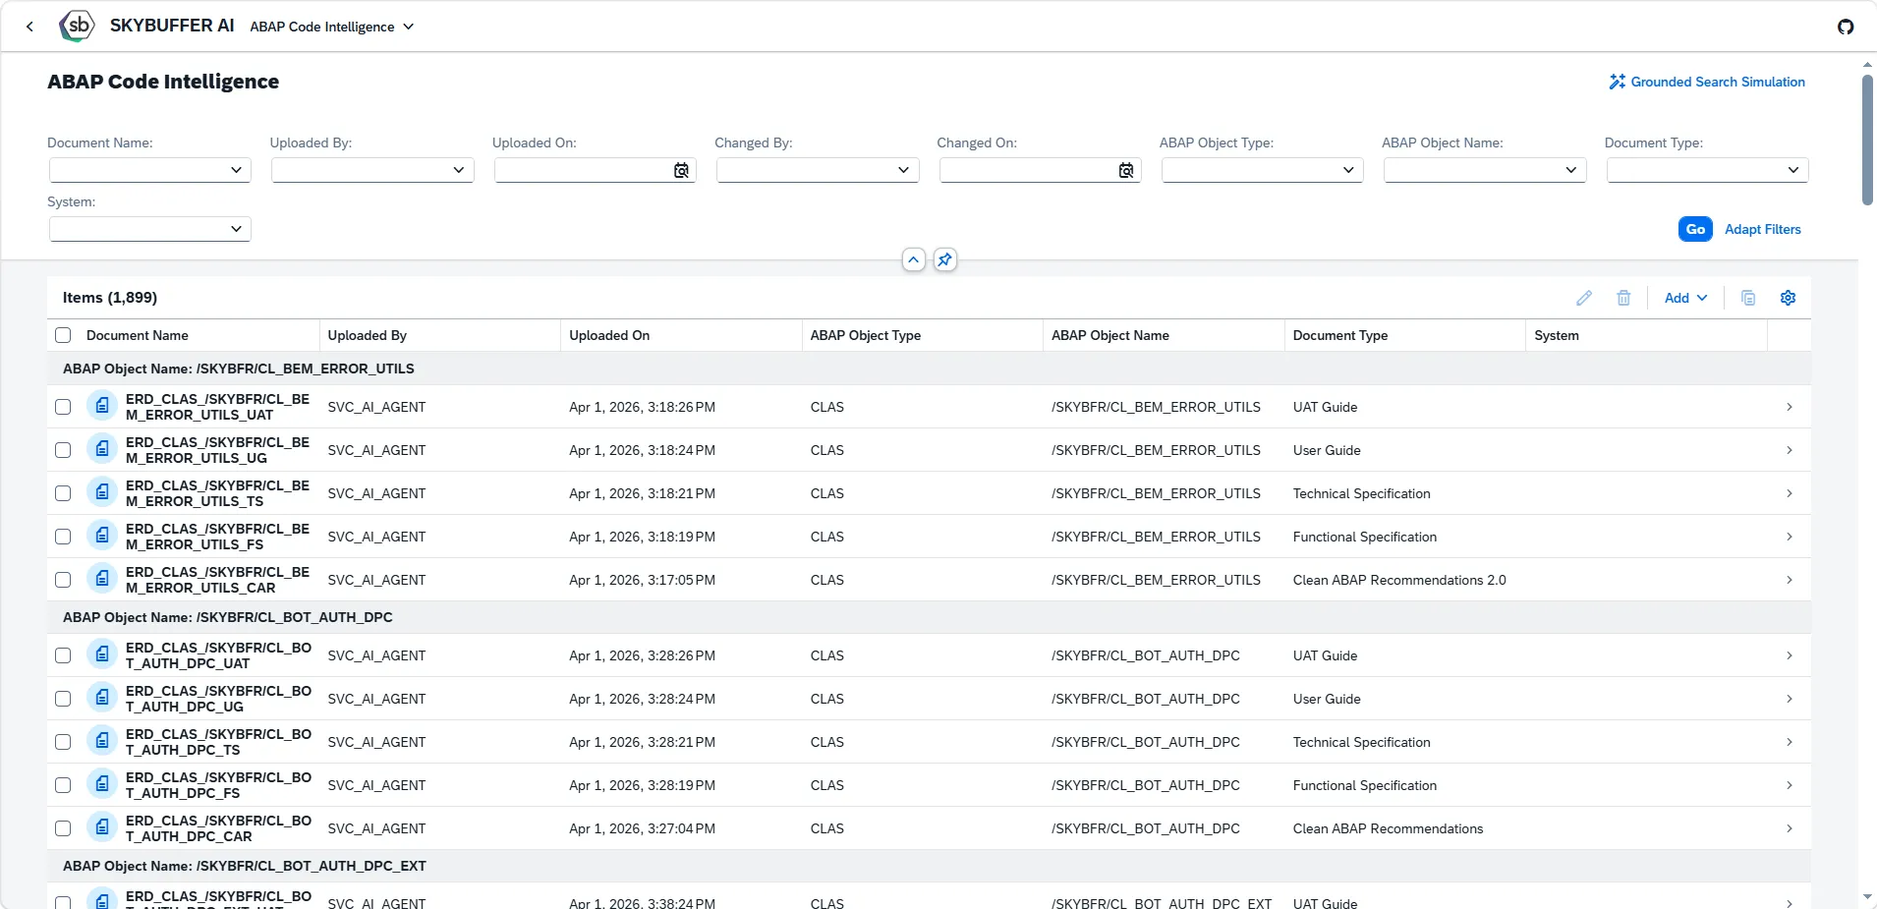
Task: Expand the ABAP Object Name filter dropdown
Action: pos(1570,170)
